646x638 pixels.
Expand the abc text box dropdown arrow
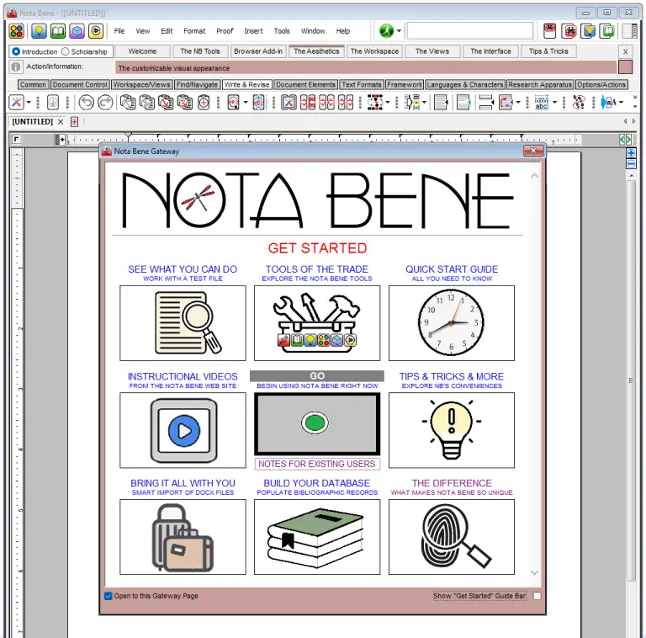tap(554, 102)
